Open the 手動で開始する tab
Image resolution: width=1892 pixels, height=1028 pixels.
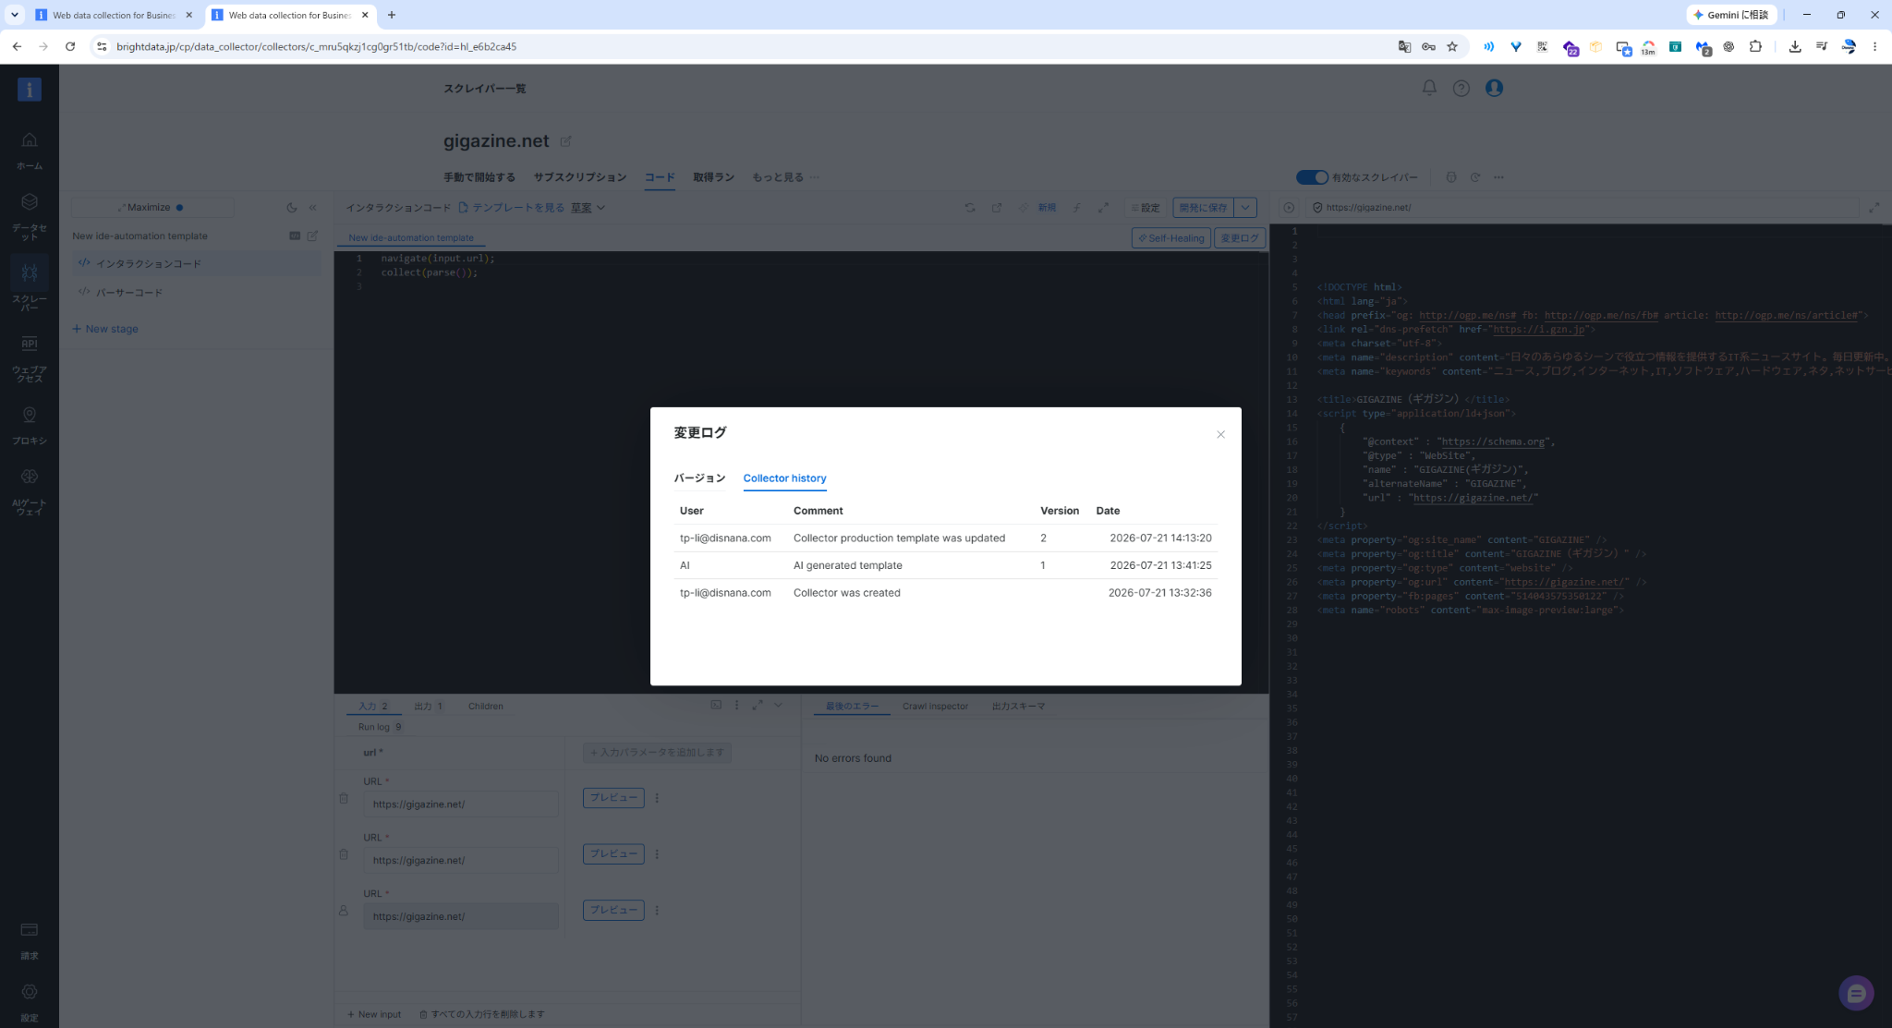[x=479, y=177]
